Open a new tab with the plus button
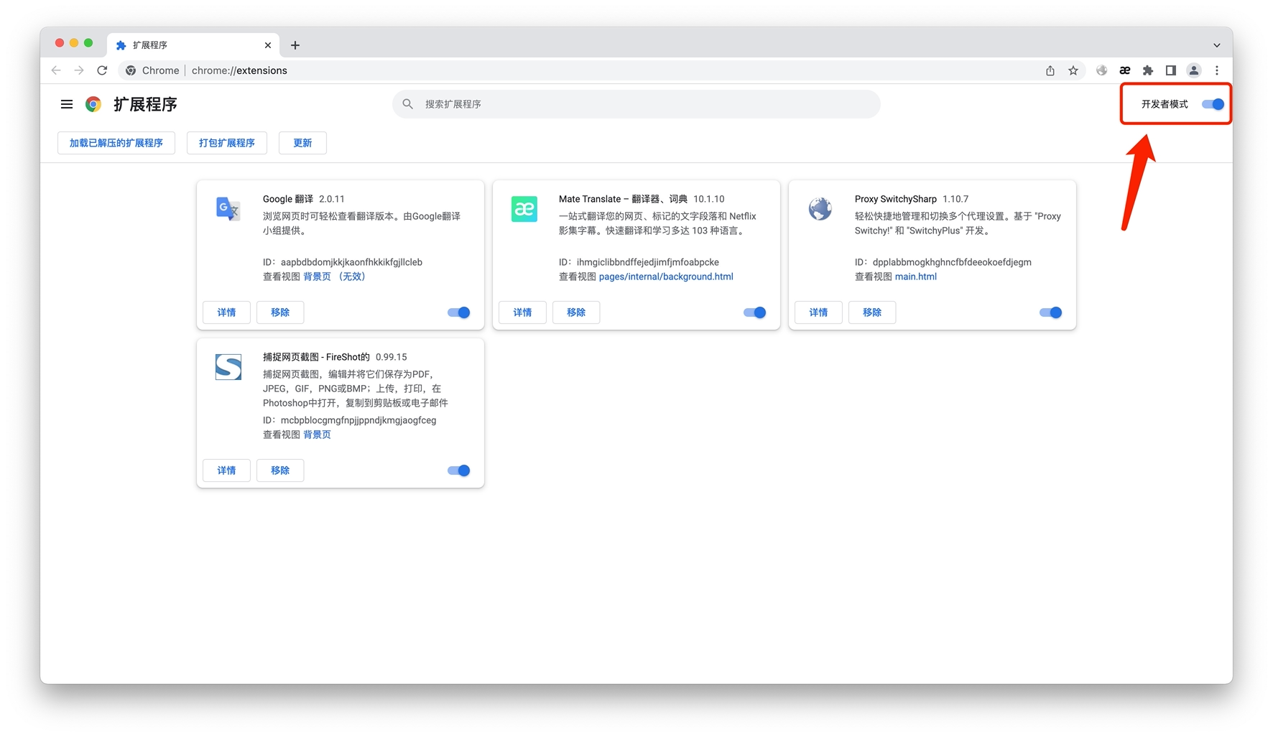The width and height of the screenshot is (1273, 737). coord(295,45)
